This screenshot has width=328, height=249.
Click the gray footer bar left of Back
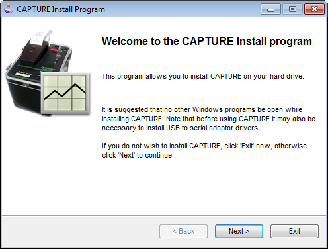(79, 231)
